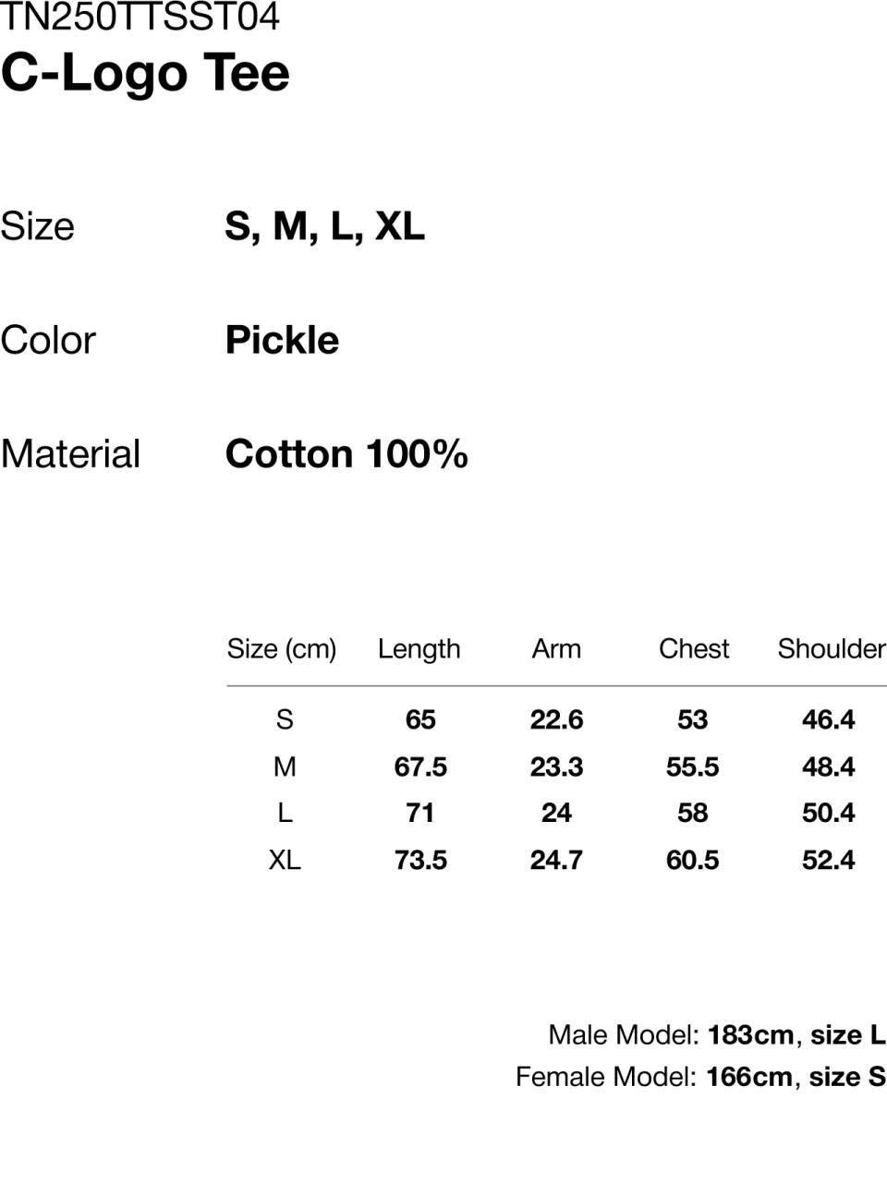Click chest value 60.5 for size XL
The image size is (887, 1183).
click(x=692, y=860)
